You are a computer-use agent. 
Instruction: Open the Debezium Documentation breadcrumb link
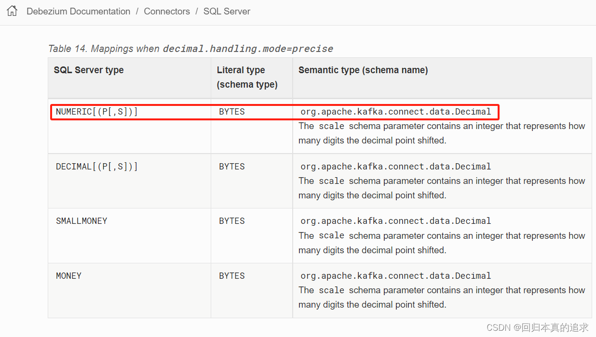pos(78,11)
